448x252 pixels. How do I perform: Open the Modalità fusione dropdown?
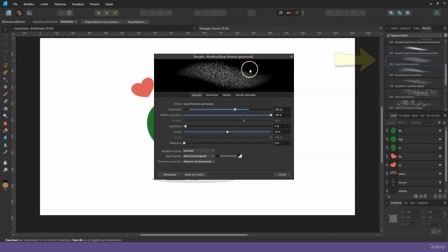199,150
